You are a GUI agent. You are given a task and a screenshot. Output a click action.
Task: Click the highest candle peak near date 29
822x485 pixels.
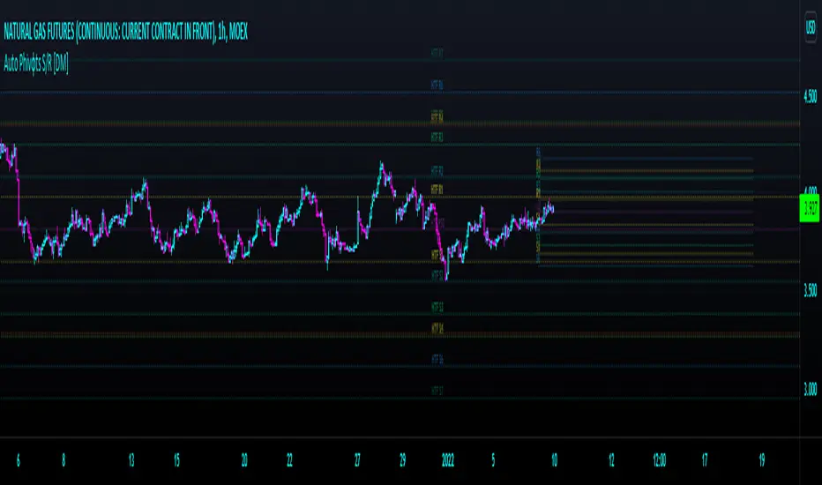click(382, 165)
